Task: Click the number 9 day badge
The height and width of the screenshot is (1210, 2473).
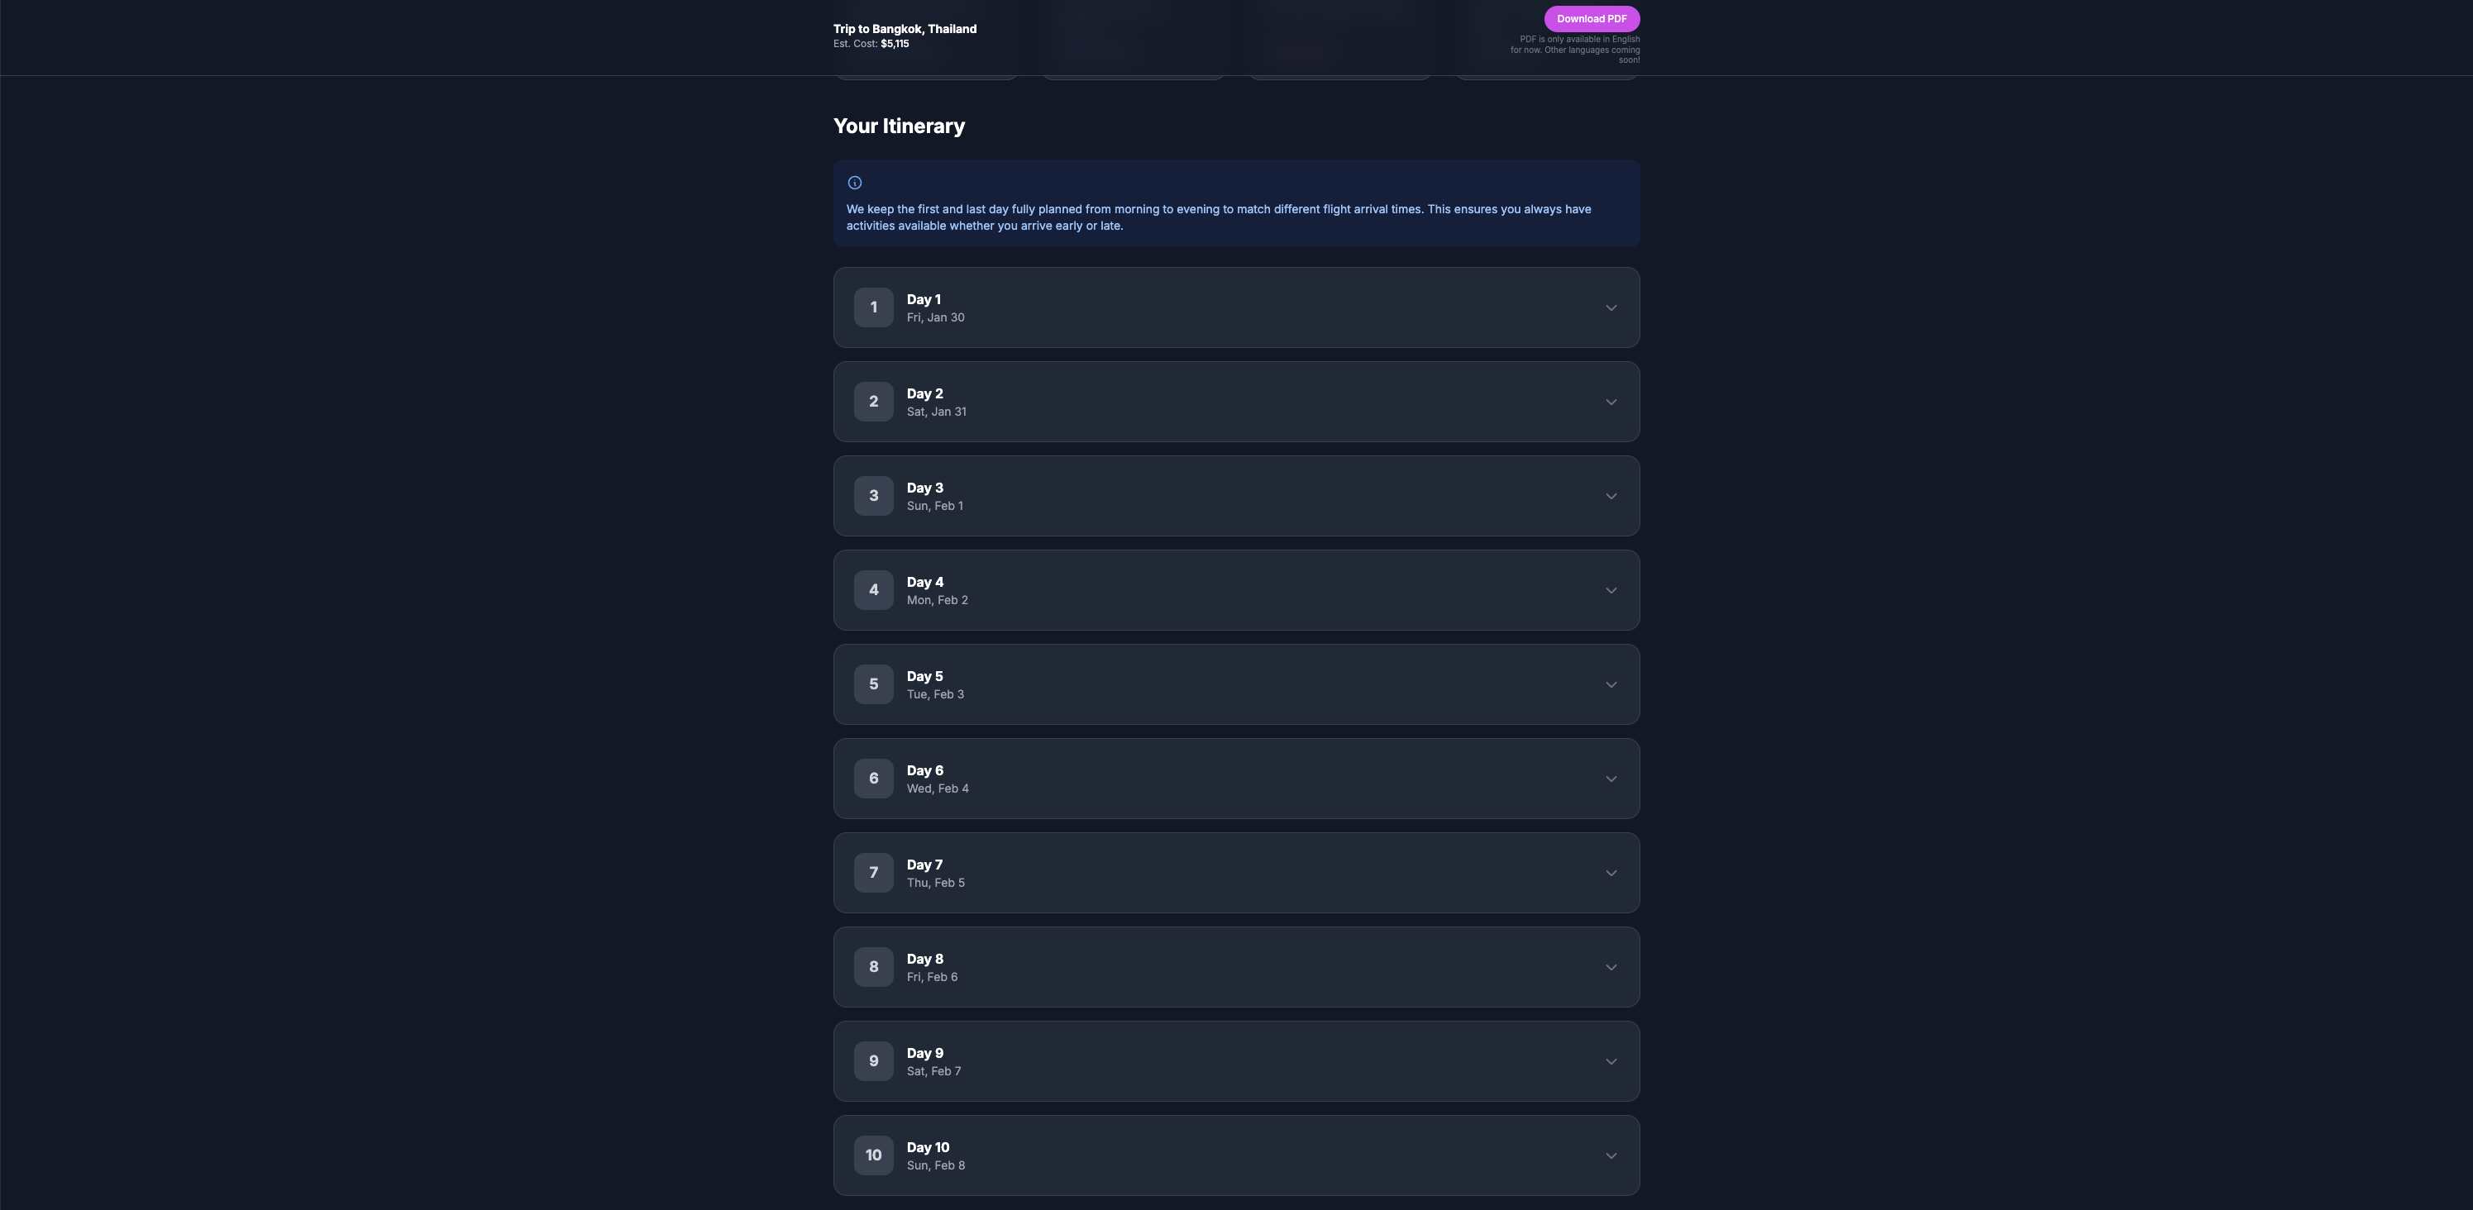Action: click(872, 1061)
